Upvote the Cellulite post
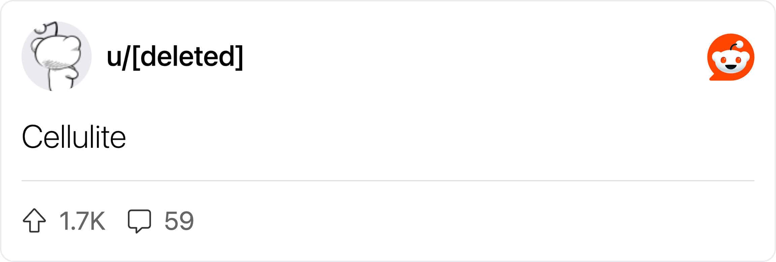 [x=34, y=220]
